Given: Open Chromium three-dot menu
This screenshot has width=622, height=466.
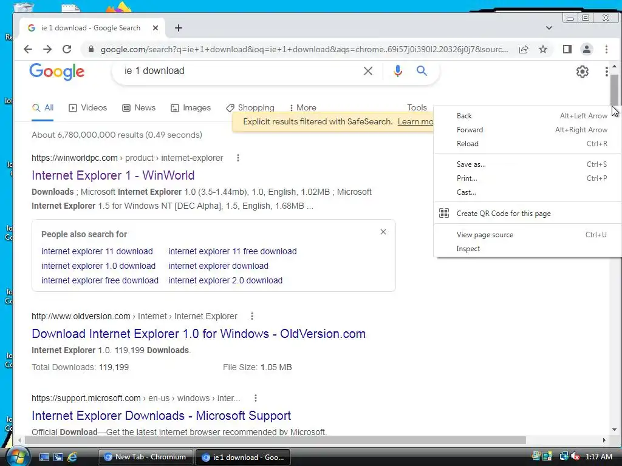Looking at the screenshot, I should tap(606, 49).
